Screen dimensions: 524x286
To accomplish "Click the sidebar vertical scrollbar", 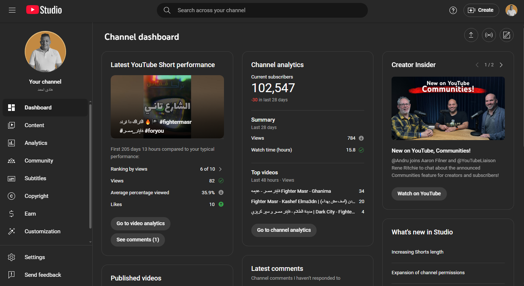I will pos(90,166).
